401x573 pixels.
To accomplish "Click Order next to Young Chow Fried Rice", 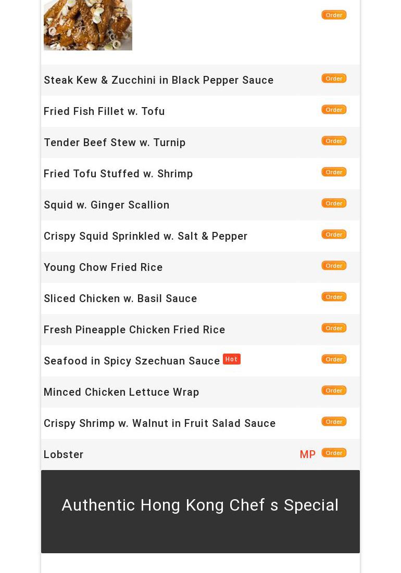I will [x=334, y=266].
